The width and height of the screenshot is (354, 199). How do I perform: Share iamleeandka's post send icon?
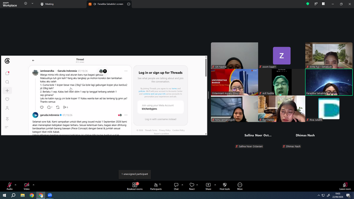tap(65, 107)
